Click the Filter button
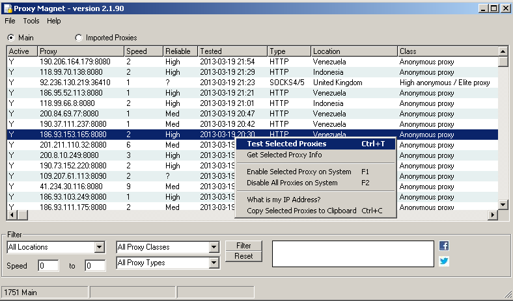 pyautogui.click(x=243, y=246)
